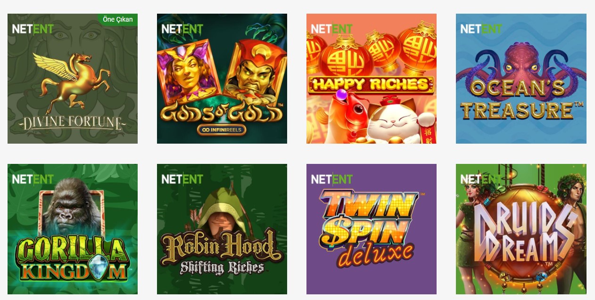Select the Happy Riches slot game
This screenshot has width=595, height=300.
(372, 79)
